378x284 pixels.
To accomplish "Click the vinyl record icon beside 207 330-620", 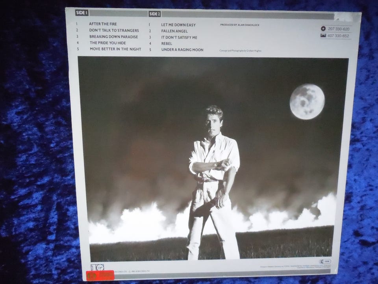I will click(x=323, y=29).
